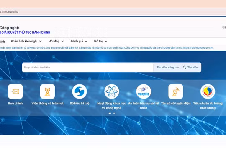Open the Viễn thông và Internet tower icon
This screenshot has width=226, height=151.
[47, 91]
